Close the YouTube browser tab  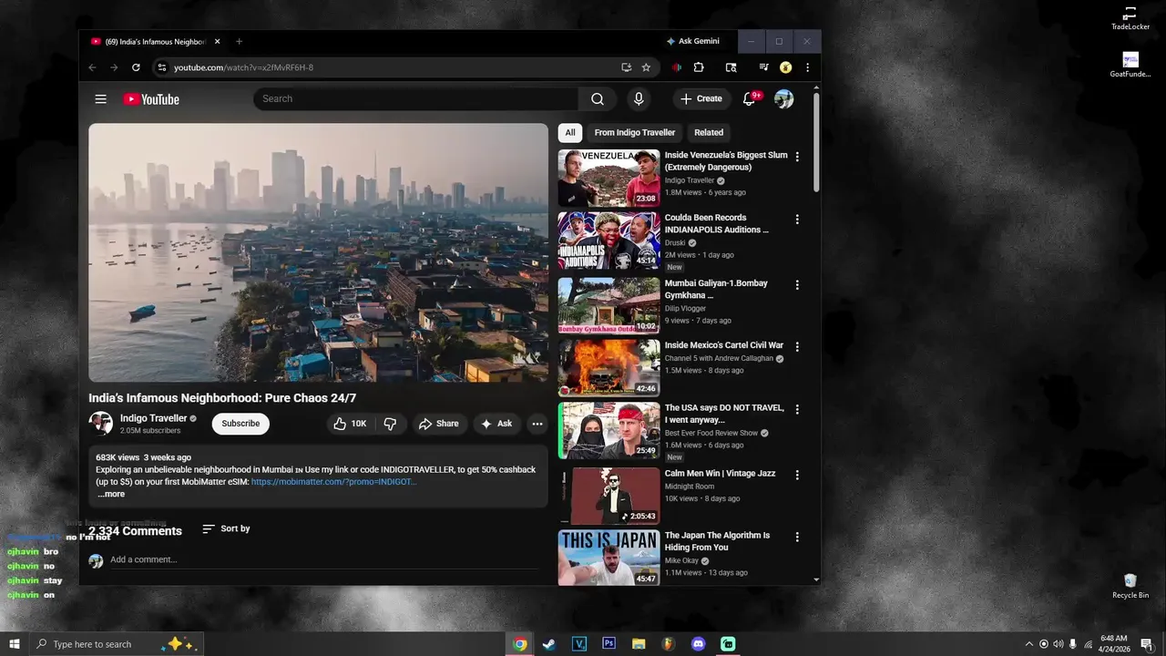coord(217,41)
